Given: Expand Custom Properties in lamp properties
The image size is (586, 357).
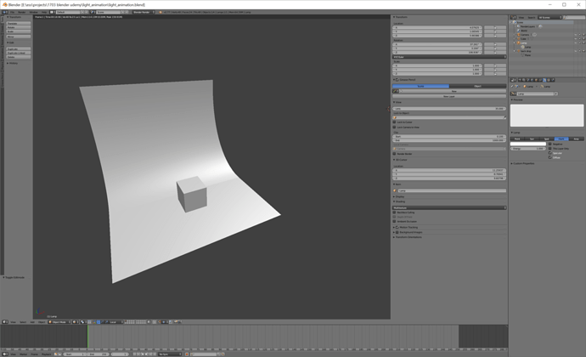Looking at the screenshot, I should click(x=523, y=163).
